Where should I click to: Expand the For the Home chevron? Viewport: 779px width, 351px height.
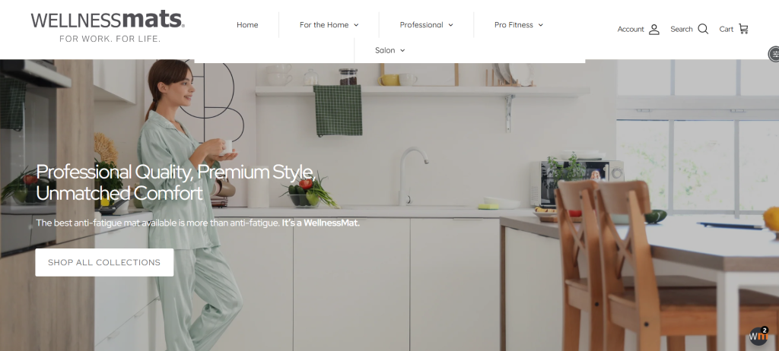pos(356,25)
